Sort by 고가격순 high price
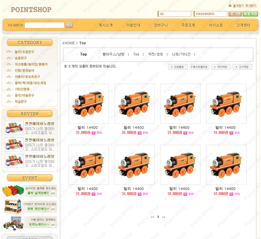 tap(243, 67)
